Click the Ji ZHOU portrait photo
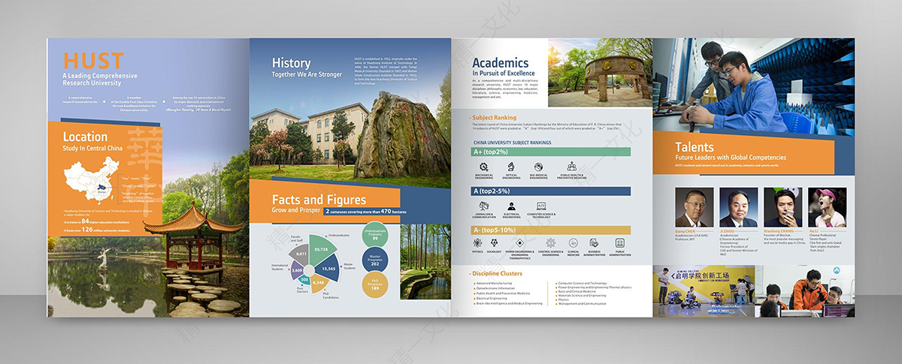Screen dimensions: 902x364 click(739, 207)
